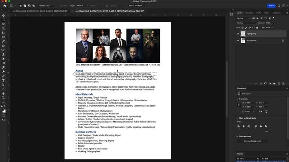Toggle lock position
The height and width of the screenshot is (162, 289).
tap(250, 28)
